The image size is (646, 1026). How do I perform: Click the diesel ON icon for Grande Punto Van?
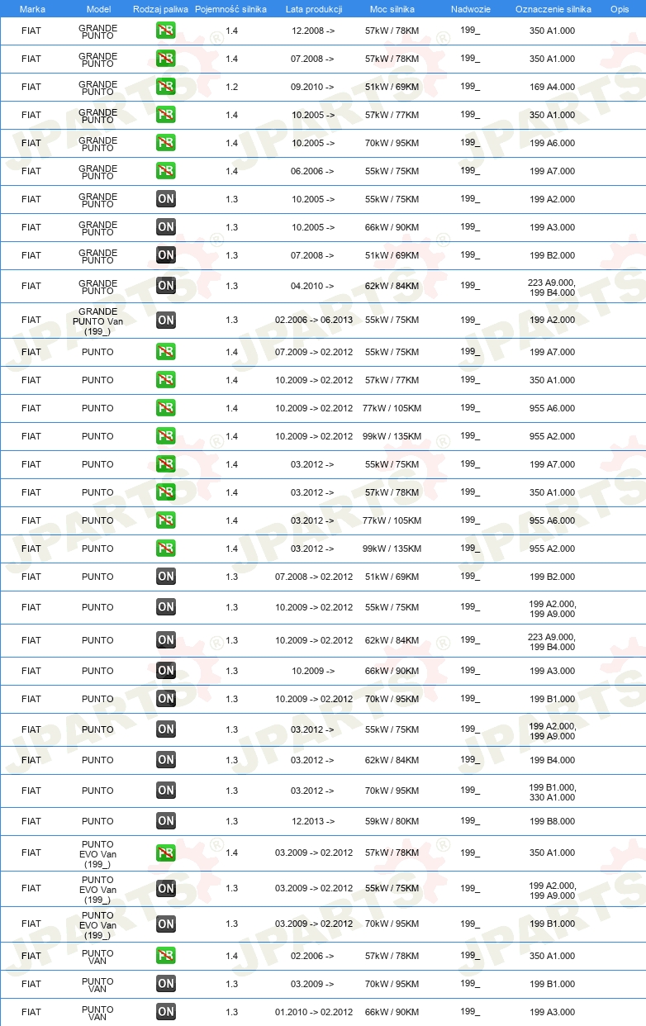pos(166,320)
